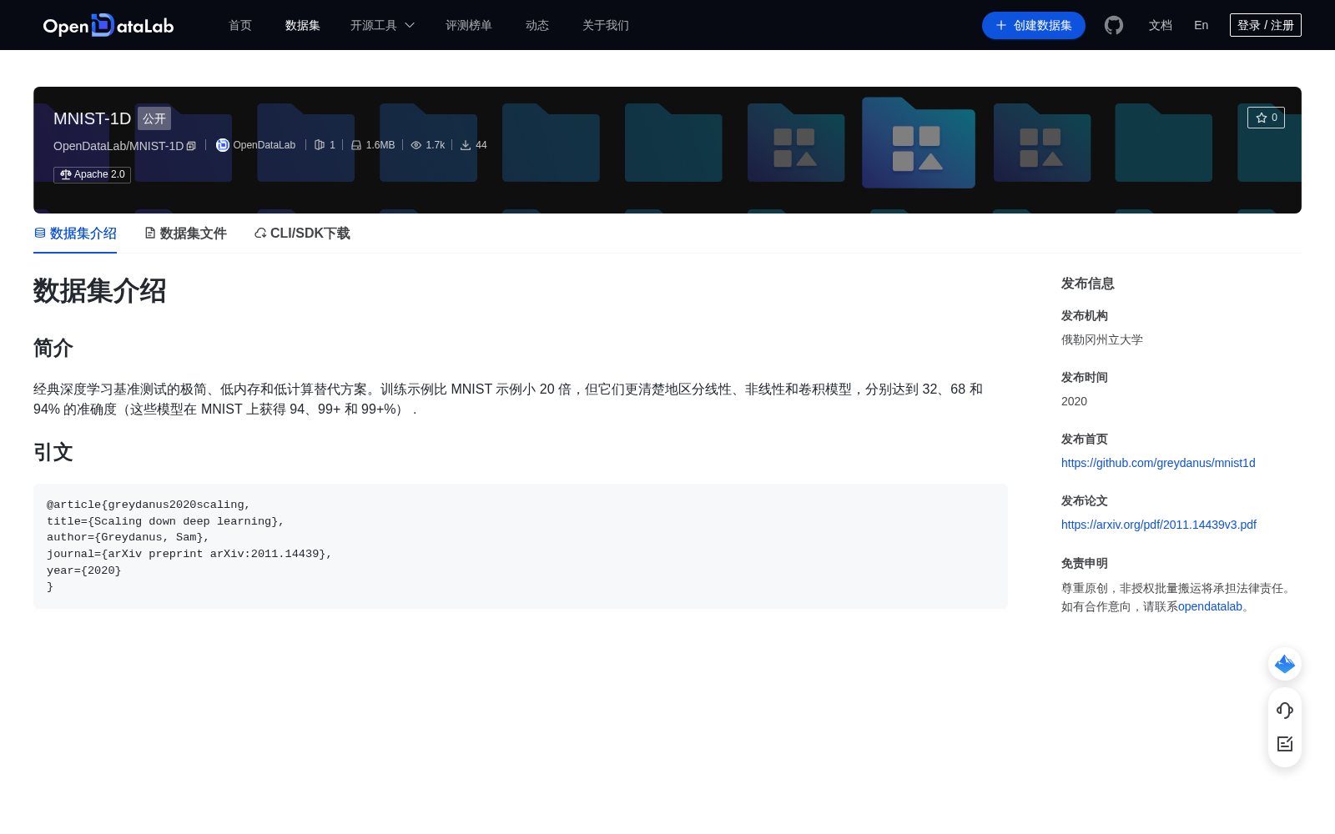Click the views eye icon
The image size is (1335, 834).
(x=416, y=145)
